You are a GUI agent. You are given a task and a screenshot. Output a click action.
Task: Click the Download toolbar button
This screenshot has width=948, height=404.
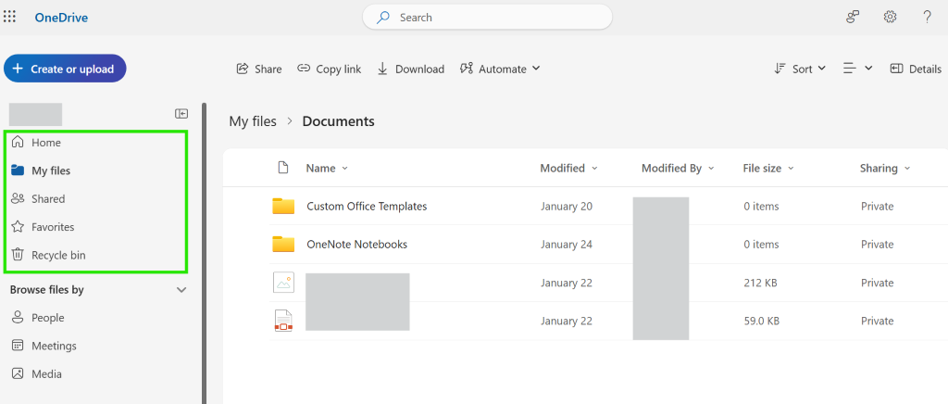click(411, 69)
